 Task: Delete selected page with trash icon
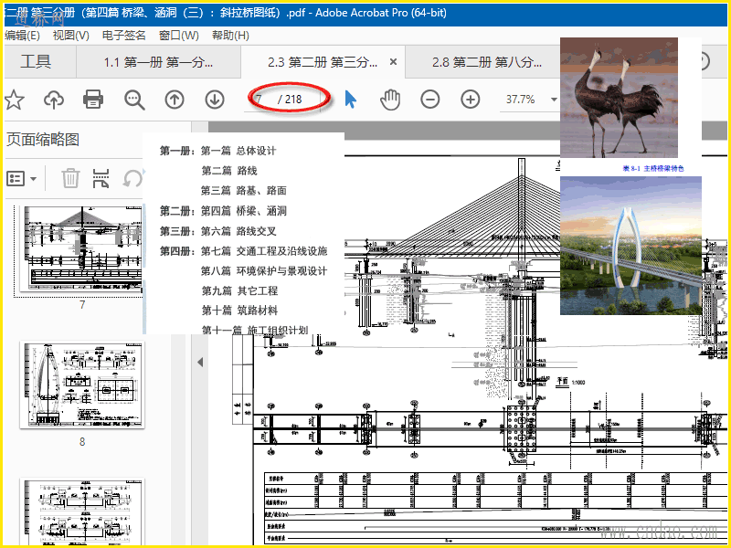click(x=70, y=178)
